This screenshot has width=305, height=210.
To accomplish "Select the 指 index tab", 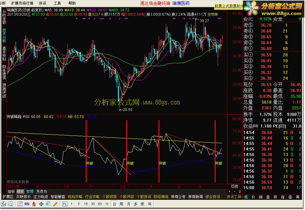I will (283, 197).
